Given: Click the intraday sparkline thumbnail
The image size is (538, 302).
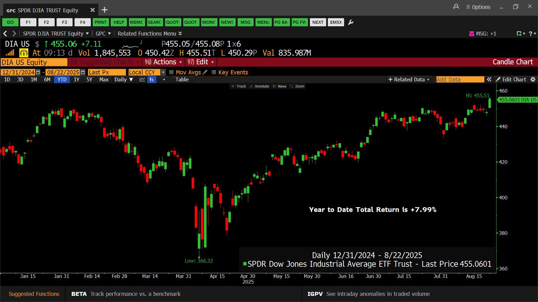Looking at the screenshot, I should [132, 44].
